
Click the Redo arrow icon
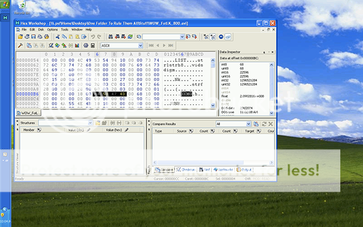[99, 36]
